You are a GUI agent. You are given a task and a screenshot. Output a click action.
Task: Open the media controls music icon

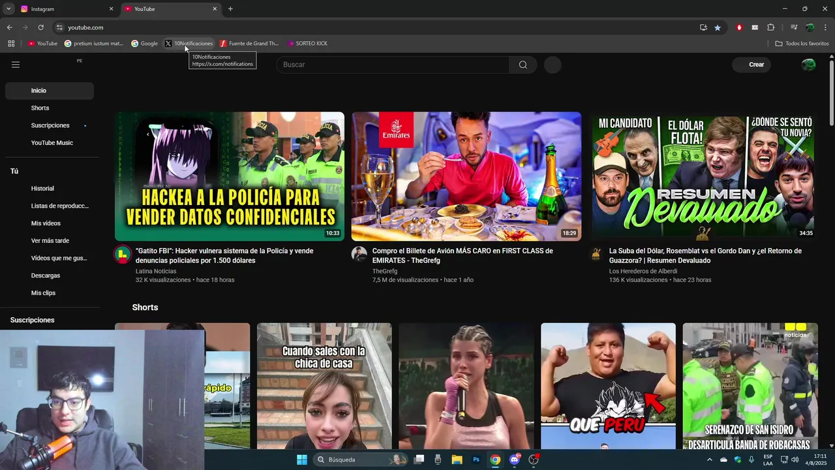click(794, 27)
